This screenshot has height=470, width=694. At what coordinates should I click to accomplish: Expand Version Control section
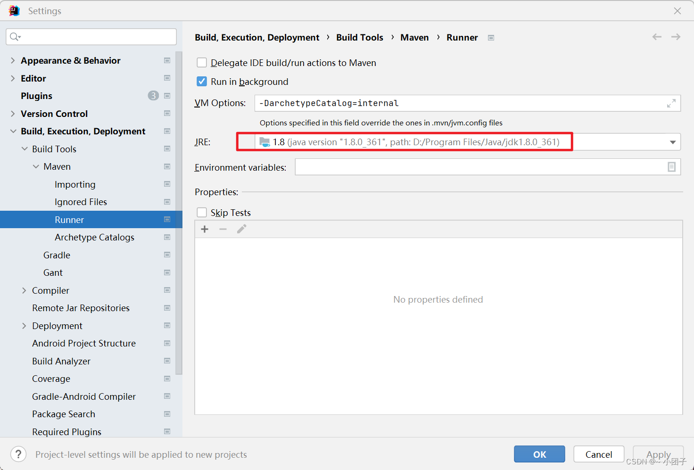[13, 114]
